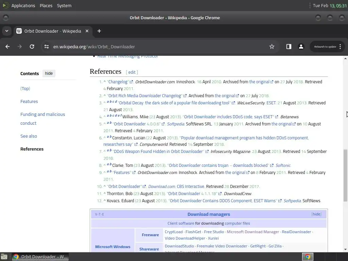Open the Applications menu
The width and height of the screenshot is (348, 261).
point(23,5)
